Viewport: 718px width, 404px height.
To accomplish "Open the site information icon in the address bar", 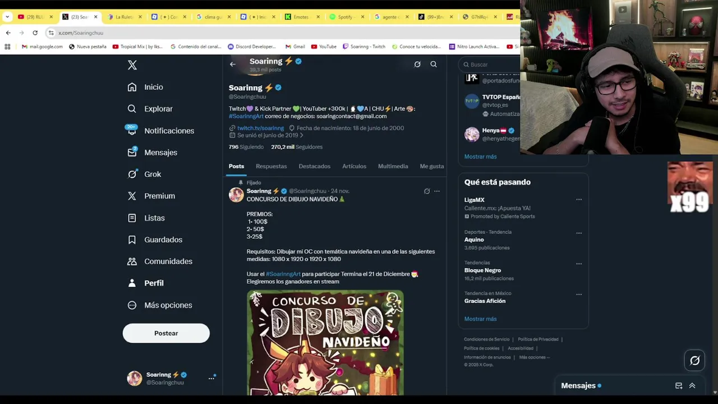I will pyautogui.click(x=51, y=33).
